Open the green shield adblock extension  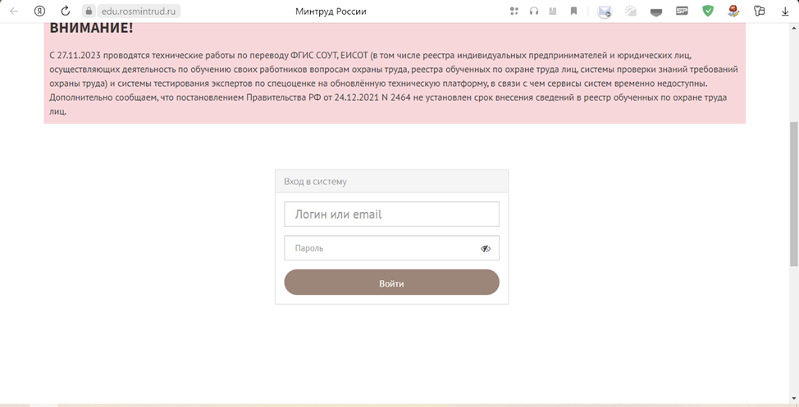(708, 11)
